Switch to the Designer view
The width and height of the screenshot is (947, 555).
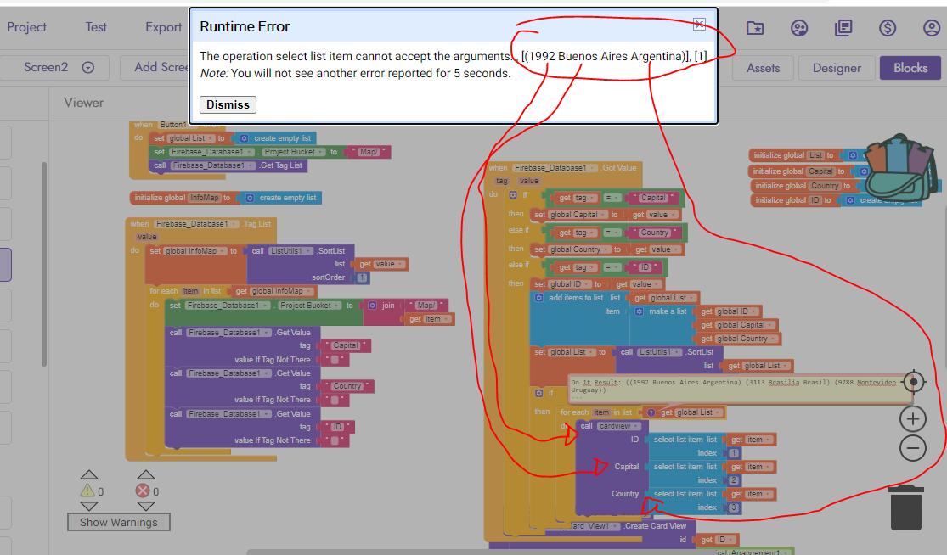pyautogui.click(x=836, y=68)
